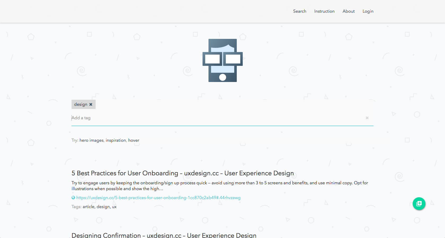Try the hover suggestion
445x238 pixels.
coord(134,140)
